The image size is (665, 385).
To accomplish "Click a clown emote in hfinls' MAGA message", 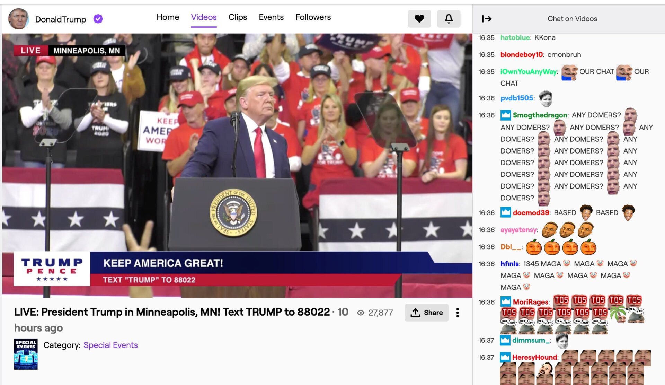I will (x=565, y=263).
